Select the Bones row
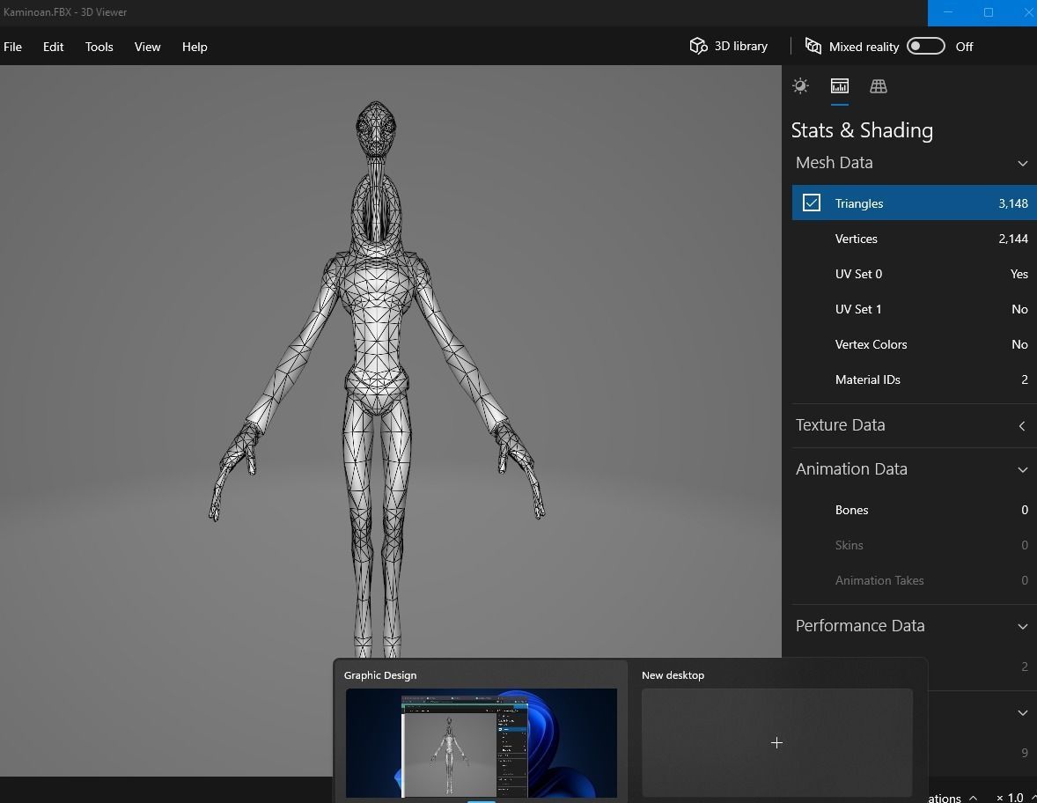 click(914, 510)
